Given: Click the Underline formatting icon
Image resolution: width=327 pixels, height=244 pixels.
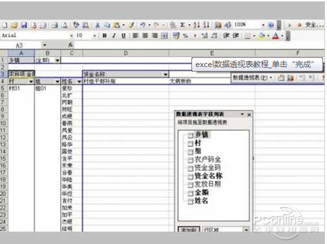Looking at the screenshot, I should (x=123, y=36).
